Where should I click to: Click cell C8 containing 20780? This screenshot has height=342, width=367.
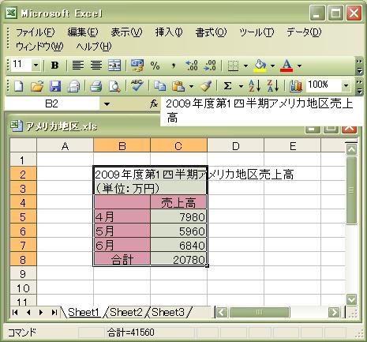pos(178,259)
